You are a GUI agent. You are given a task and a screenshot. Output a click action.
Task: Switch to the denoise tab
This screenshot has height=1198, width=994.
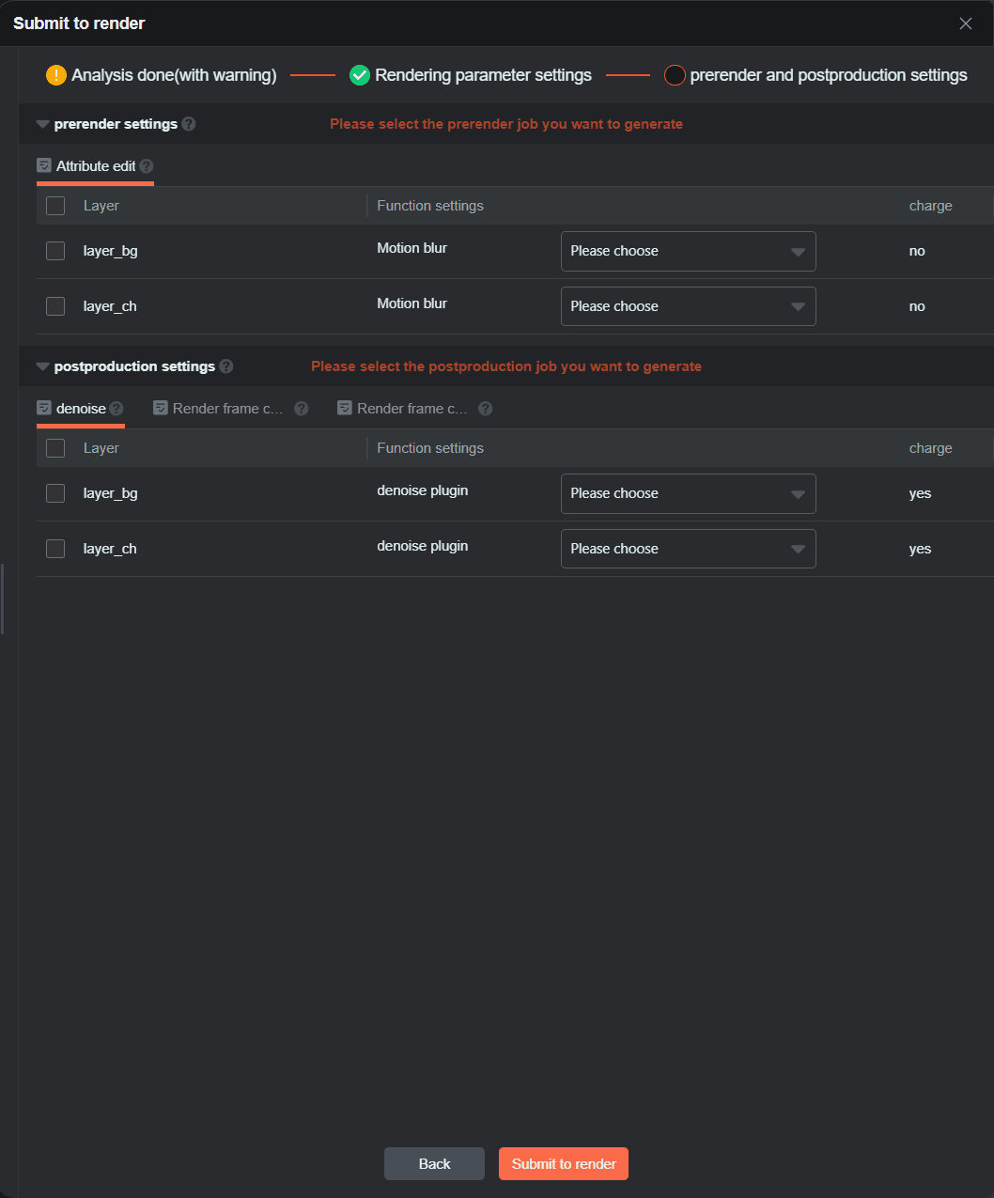80,409
